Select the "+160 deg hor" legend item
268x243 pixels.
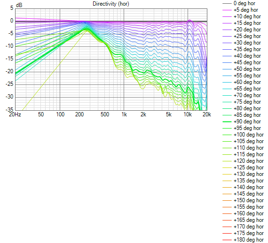(x=243, y=213)
